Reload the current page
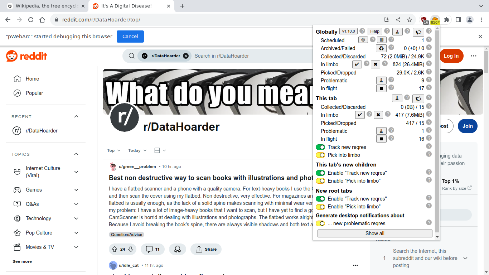Screen dimensions: 489x275 (x=31, y=20)
